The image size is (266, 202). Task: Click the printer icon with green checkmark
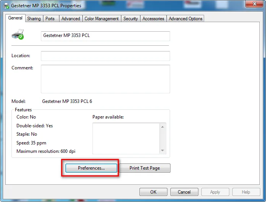pos(18,35)
